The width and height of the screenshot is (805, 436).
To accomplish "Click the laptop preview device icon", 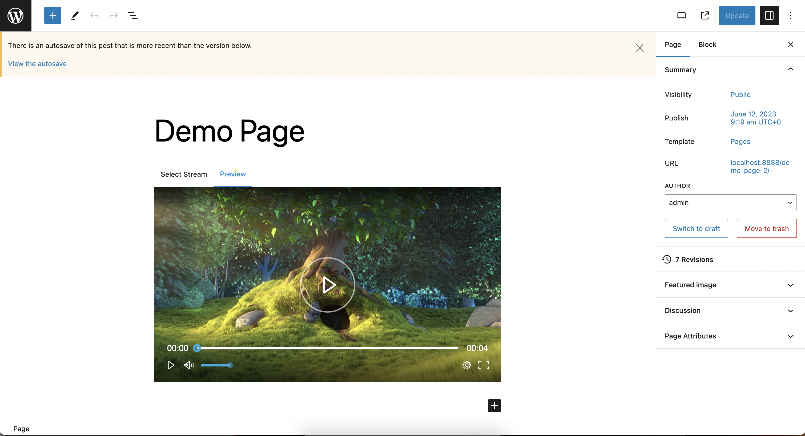I will [x=681, y=16].
